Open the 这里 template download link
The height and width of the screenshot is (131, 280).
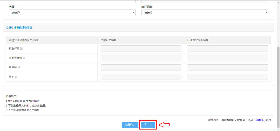[43, 105]
